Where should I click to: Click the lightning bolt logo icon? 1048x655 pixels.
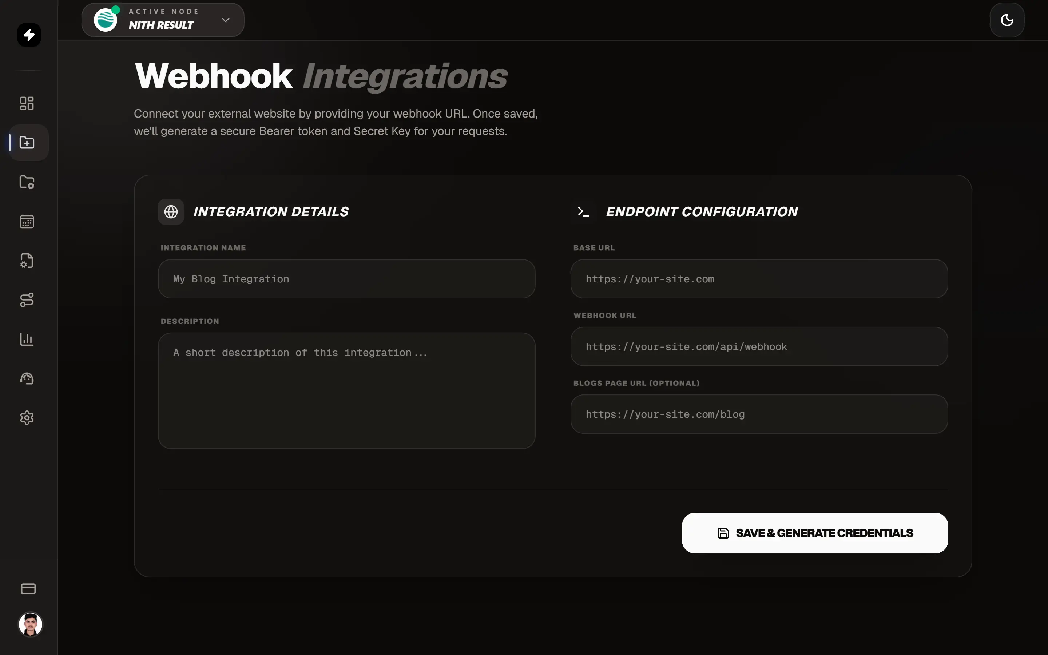[29, 35]
